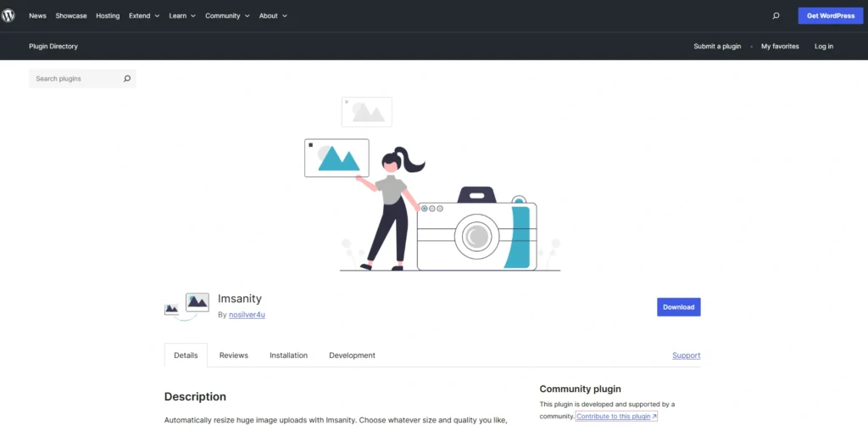Go to the Showcase page
Screen dimensions: 868x431
[71, 16]
